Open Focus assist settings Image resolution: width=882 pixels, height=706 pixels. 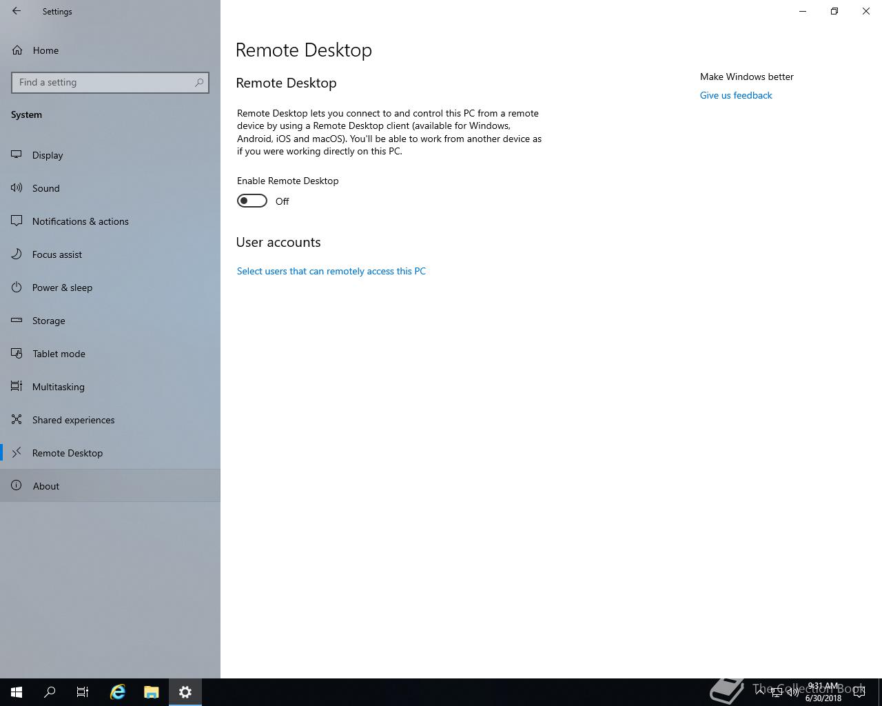pos(110,254)
